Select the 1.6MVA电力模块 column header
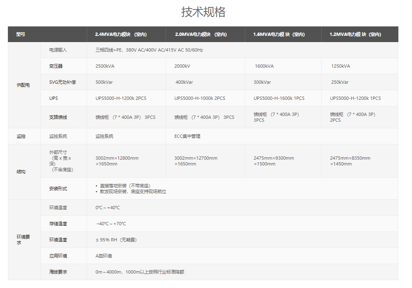The height and width of the screenshot is (288, 412). 279,34
